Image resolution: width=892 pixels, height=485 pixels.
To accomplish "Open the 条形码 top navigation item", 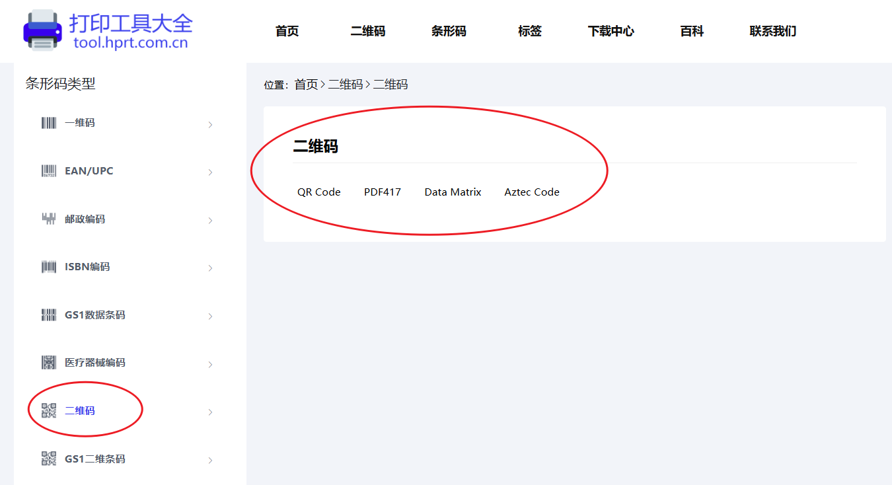I will coord(449,31).
